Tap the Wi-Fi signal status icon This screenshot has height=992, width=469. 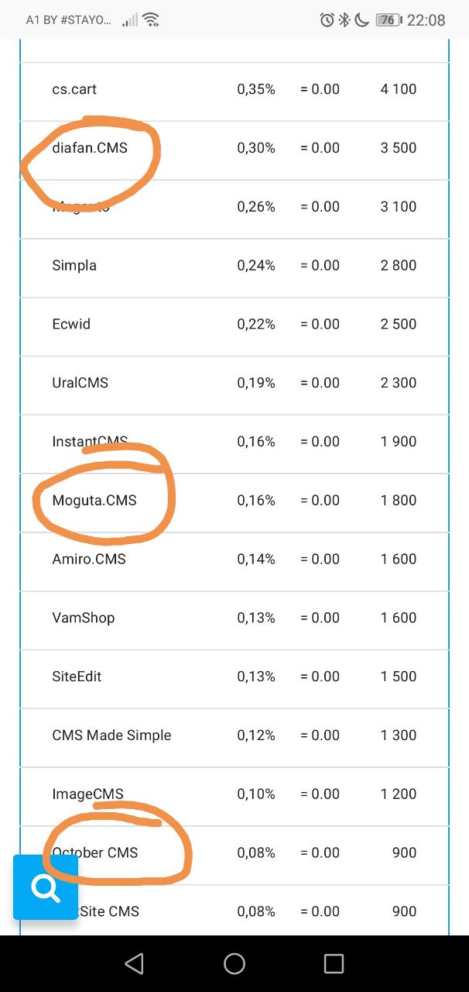(x=151, y=20)
